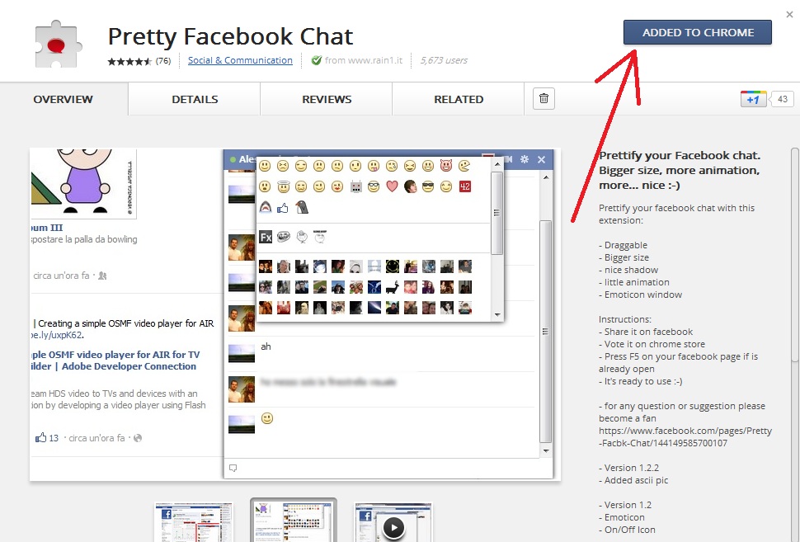800x542 pixels.
Task: Click the red devil emoticon
Action: (446, 165)
